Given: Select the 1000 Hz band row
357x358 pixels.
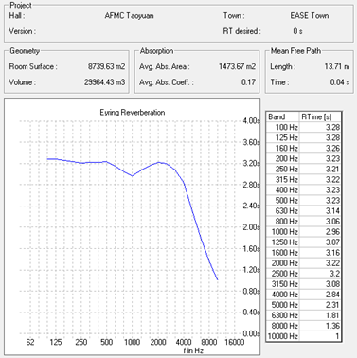Looking at the screenshot, I should (x=304, y=232).
